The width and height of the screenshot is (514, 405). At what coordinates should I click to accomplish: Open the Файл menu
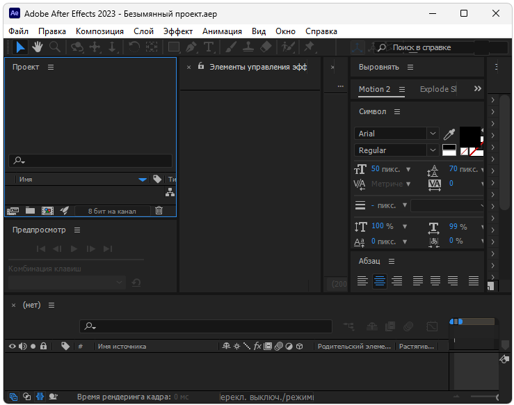18,31
